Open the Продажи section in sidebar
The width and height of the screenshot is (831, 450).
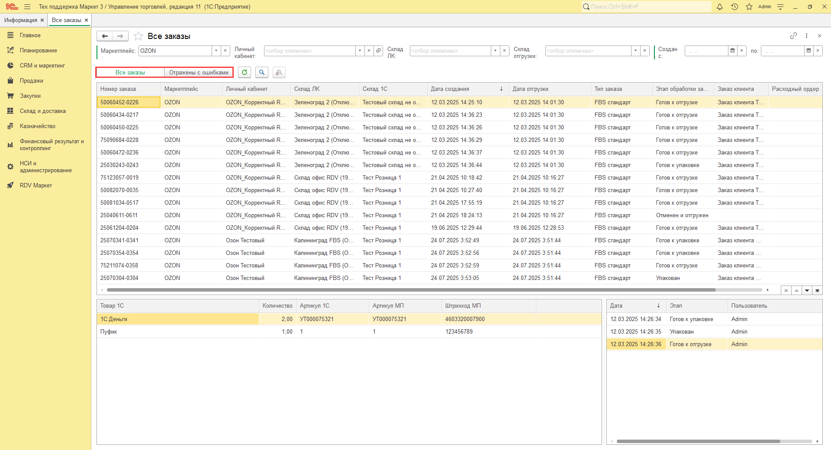pos(31,80)
